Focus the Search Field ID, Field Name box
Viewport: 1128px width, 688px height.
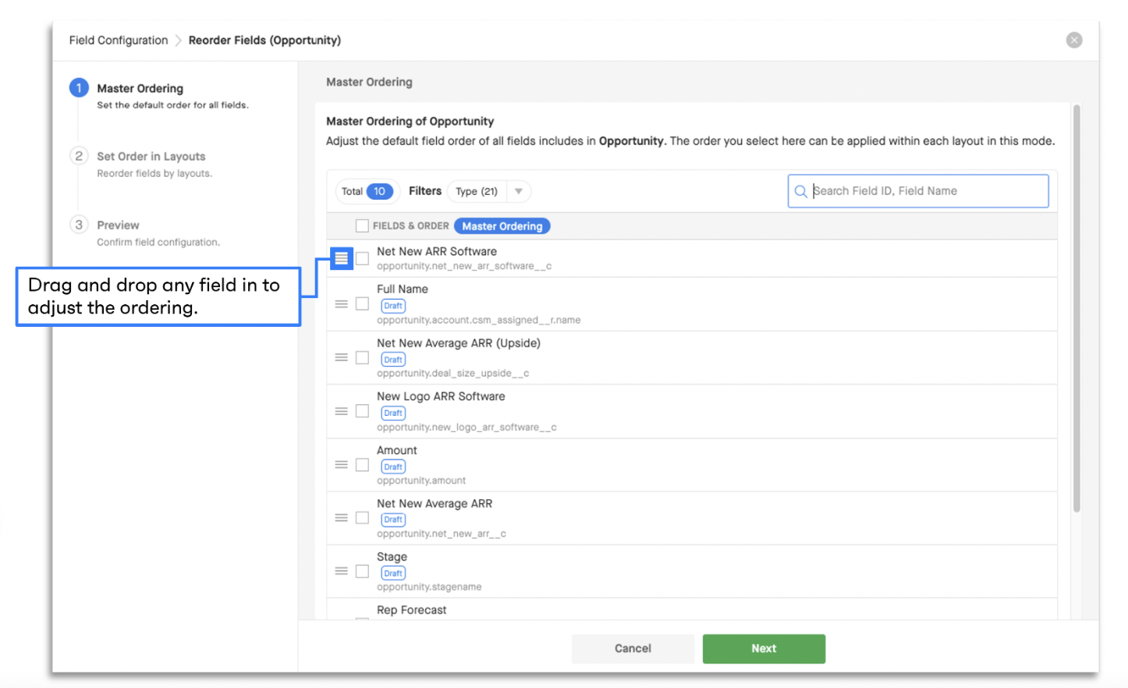point(918,191)
